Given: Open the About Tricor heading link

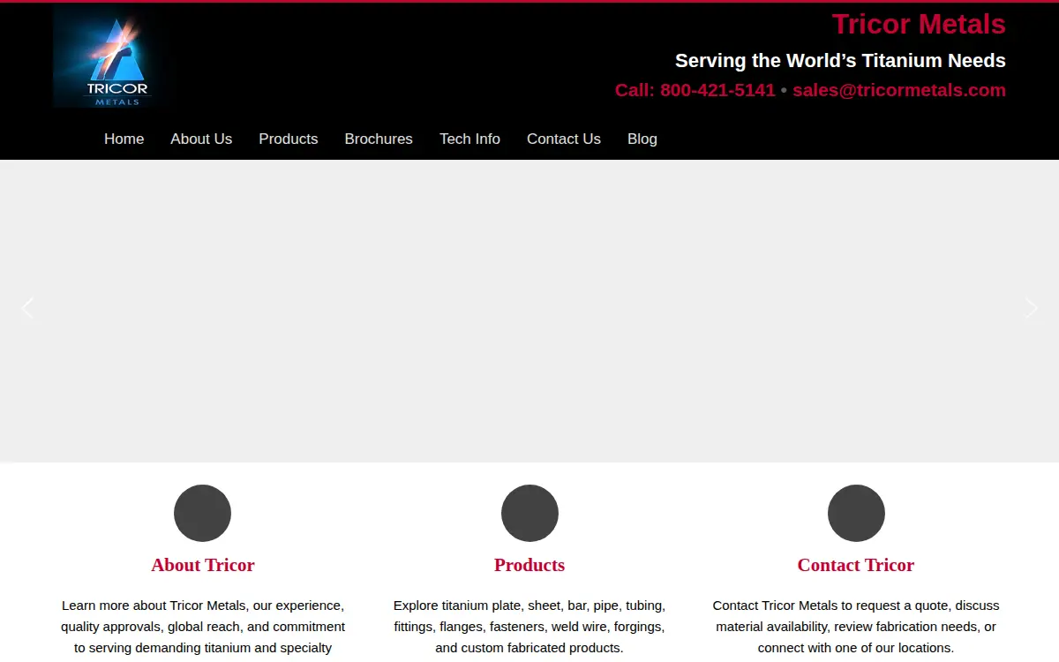Looking at the screenshot, I should click(x=202, y=565).
